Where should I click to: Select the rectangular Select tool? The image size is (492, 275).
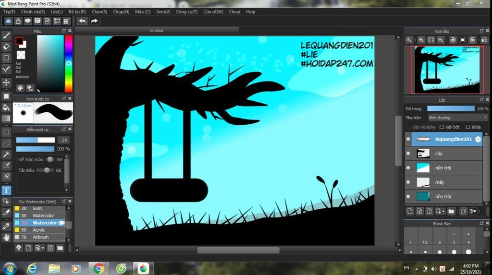pos(6,132)
